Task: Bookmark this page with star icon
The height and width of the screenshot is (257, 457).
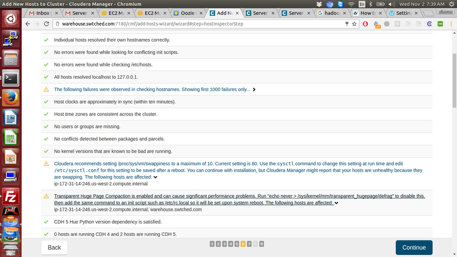Action: [x=354, y=24]
